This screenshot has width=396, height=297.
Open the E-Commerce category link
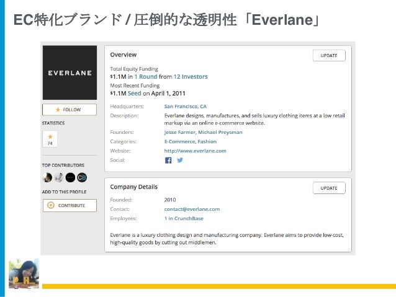pos(179,141)
